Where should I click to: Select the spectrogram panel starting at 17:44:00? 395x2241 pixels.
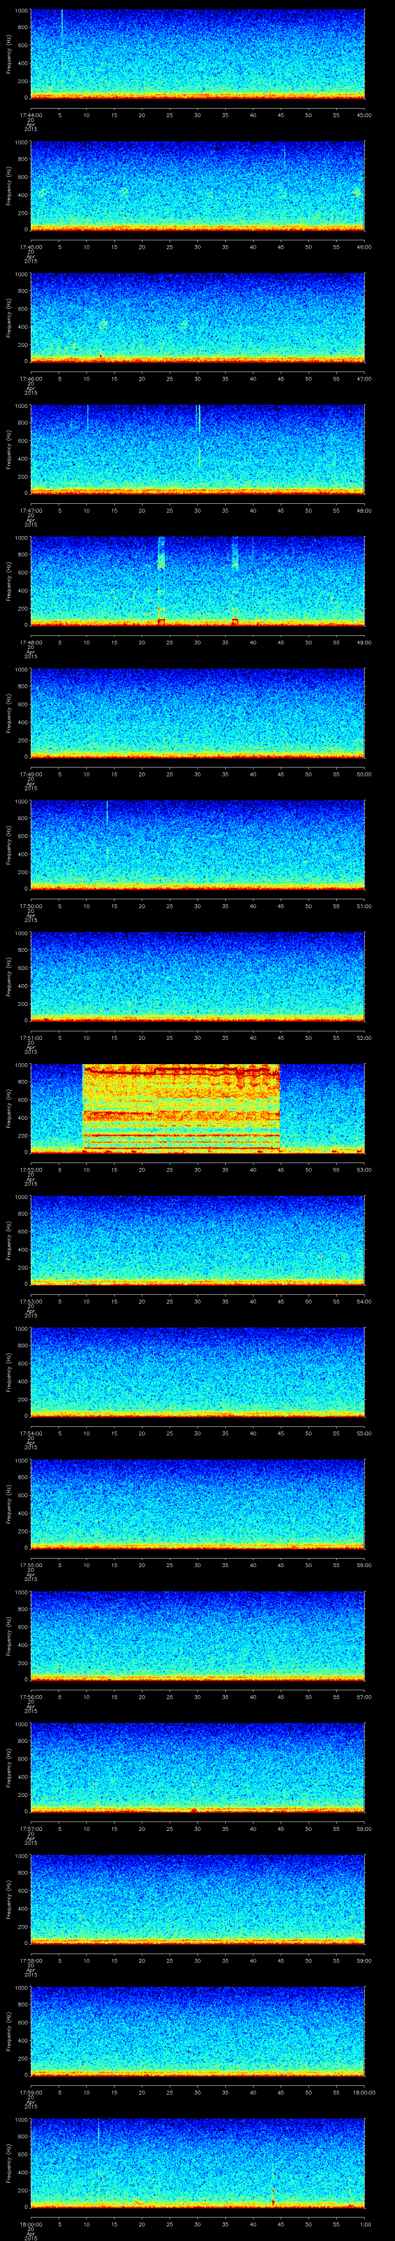pyautogui.click(x=197, y=55)
